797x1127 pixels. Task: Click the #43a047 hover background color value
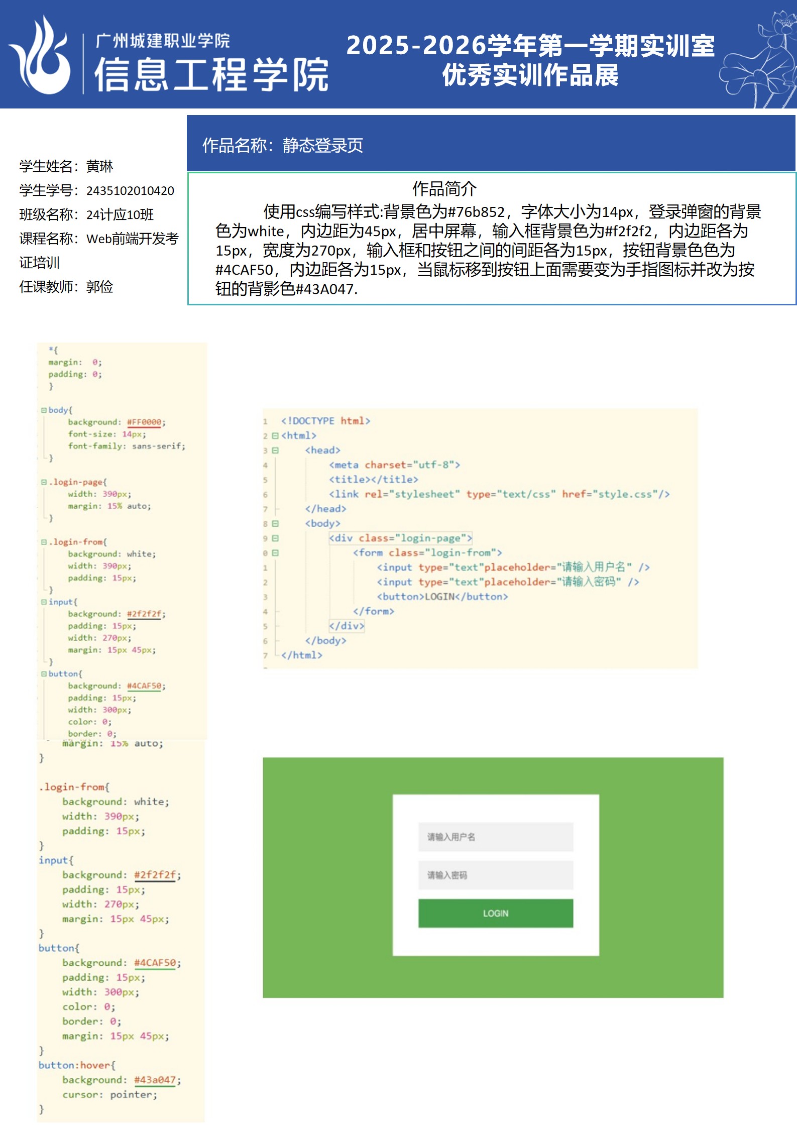[155, 1080]
